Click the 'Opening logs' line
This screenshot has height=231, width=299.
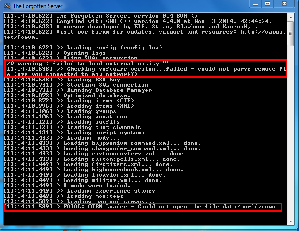pyautogui.click(x=55, y=53)
